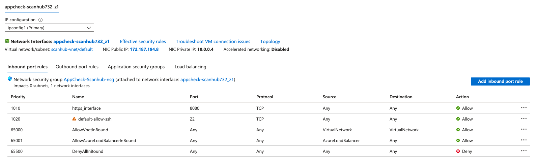The image size is (538, 167).
Task: Open the ellipsis menu for the https_interface rule
Action: pyautogui.click(x=523, y=108)
